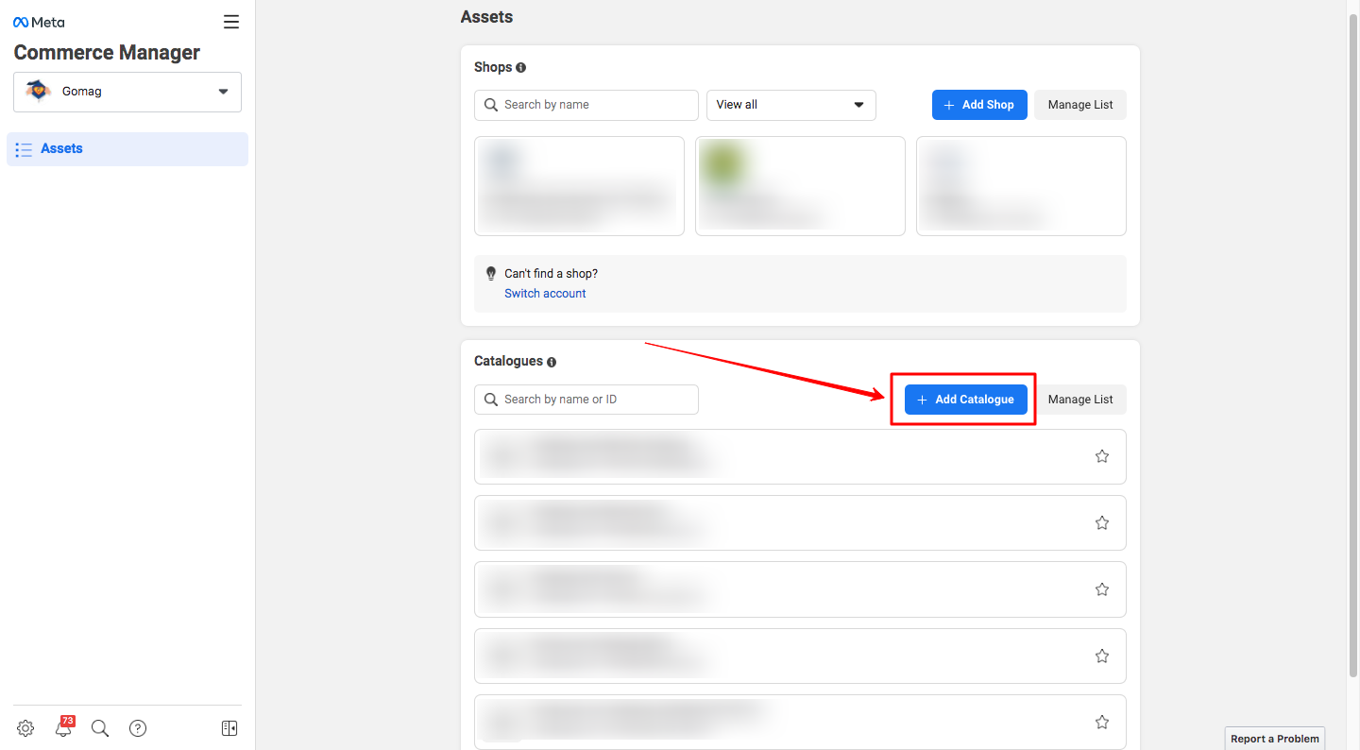
Task: Open the shop card with green logo
Action: point(800,186)
